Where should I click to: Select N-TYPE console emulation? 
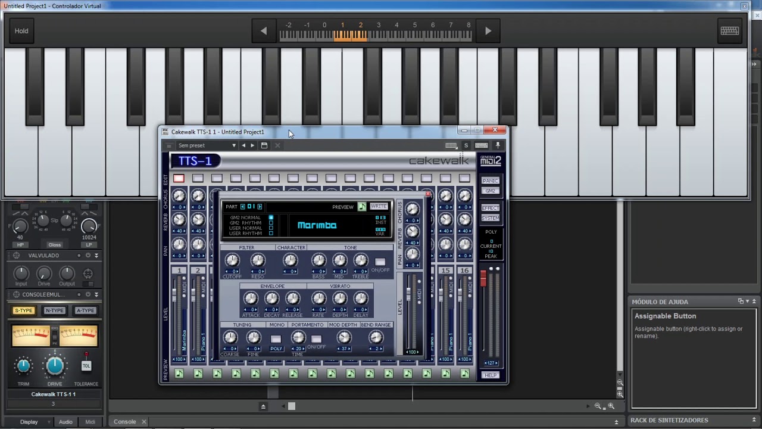pos(54,310)
